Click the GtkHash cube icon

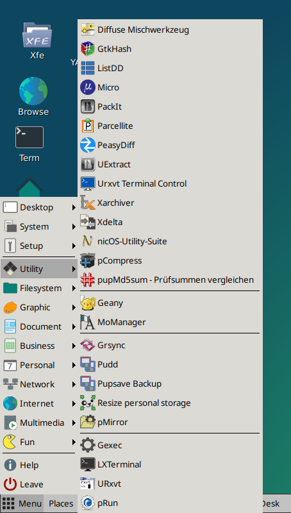pyautogui.click(x=88, y=49)
